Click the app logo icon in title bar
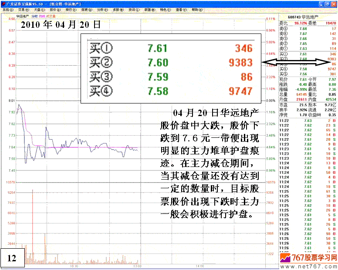The width and height of the screenshot is (338, 270). (3, 3)
